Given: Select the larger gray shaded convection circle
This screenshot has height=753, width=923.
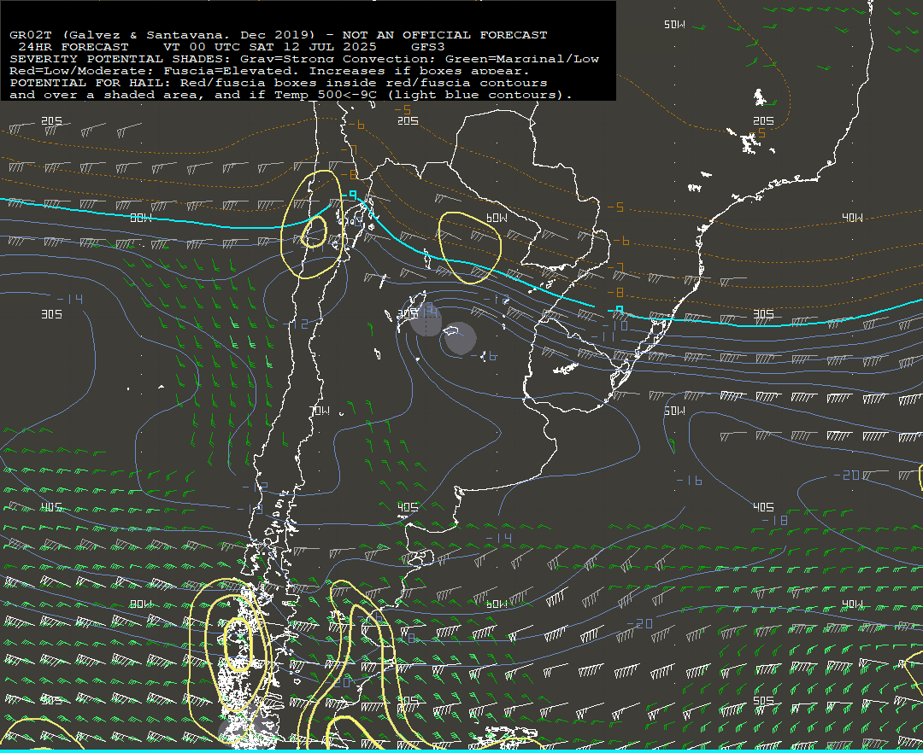Looking at the screenshot, I should coord(460,338).
